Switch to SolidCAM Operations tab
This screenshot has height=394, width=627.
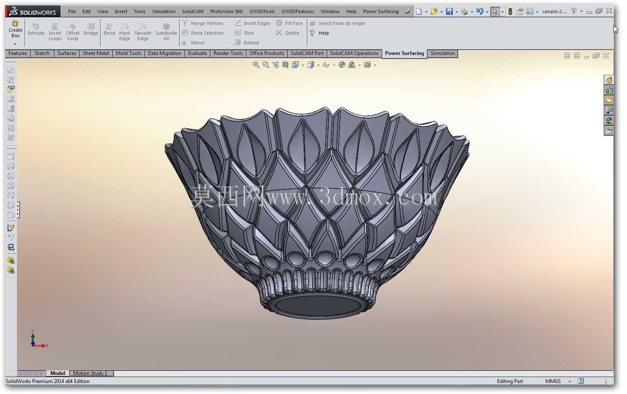(x=354, y=53)
